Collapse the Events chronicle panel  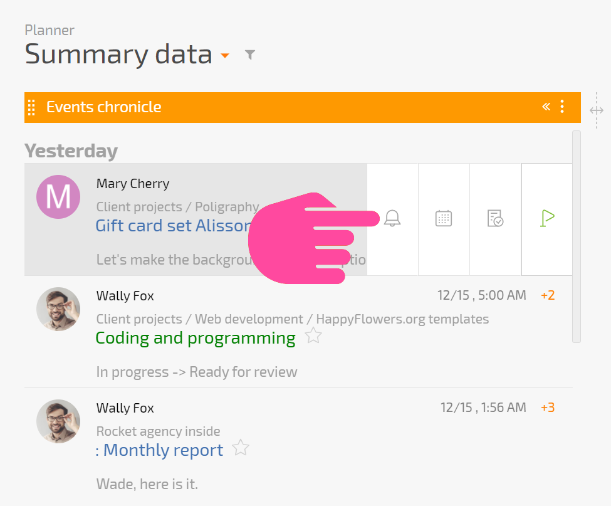(x=546, y=107)
